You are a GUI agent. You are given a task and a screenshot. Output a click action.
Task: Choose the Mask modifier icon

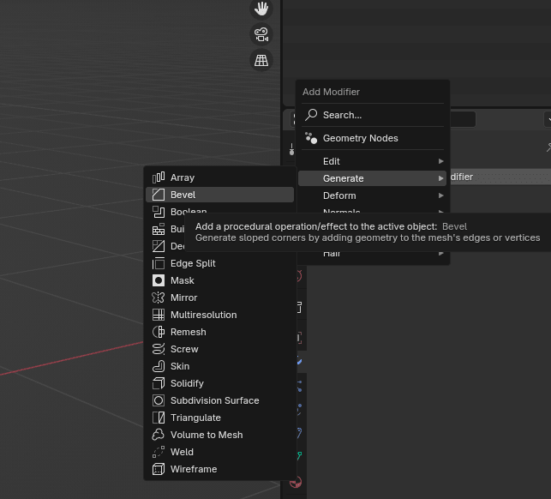pos(159,280)
